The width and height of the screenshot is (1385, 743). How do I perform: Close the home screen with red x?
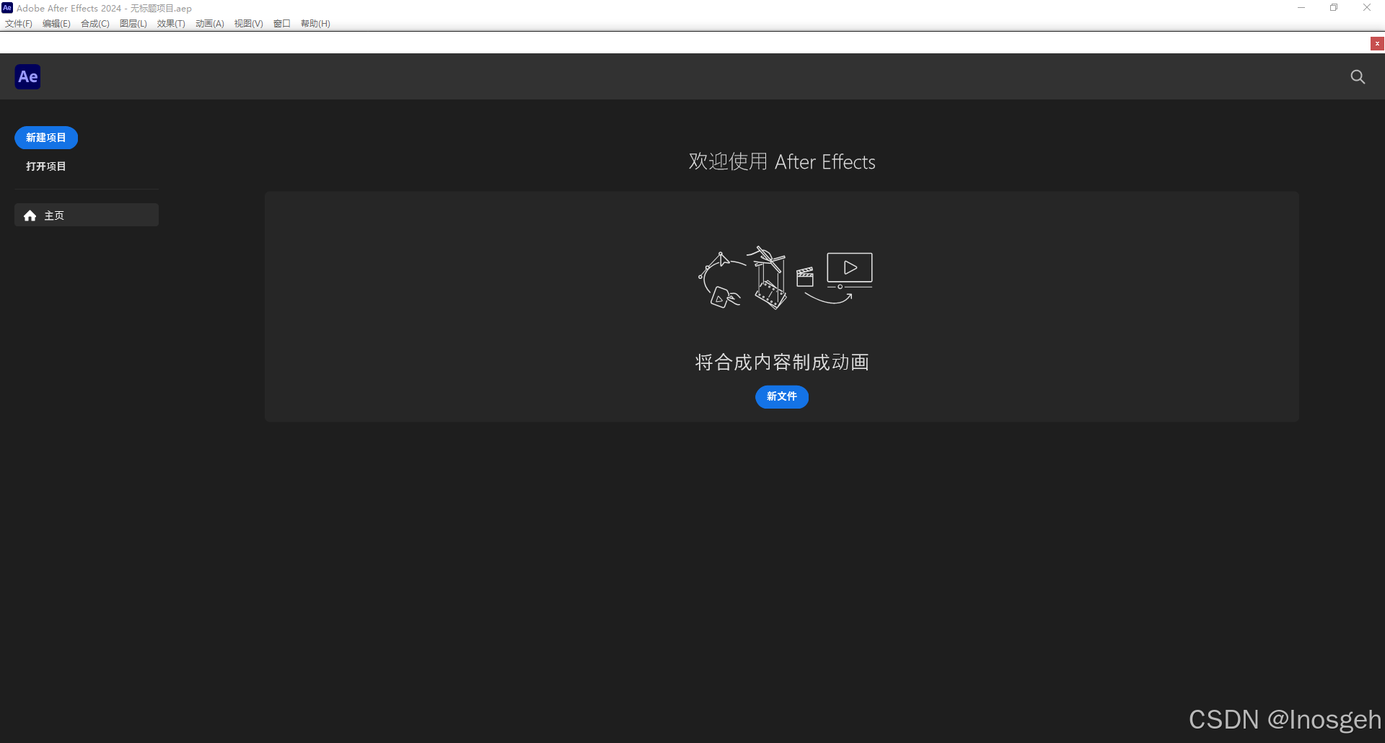(x=1377, y=43)
